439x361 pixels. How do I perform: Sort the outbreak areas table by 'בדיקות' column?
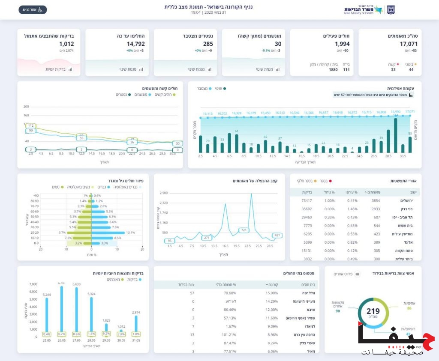pyautogui.click(x=307, y=192)
